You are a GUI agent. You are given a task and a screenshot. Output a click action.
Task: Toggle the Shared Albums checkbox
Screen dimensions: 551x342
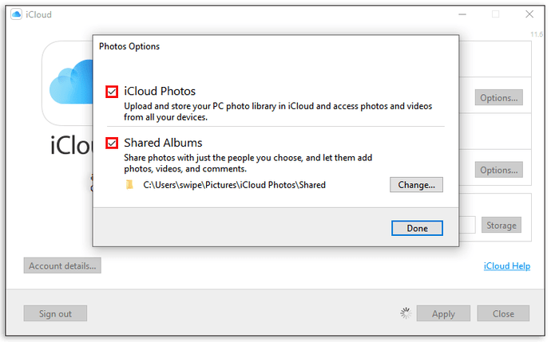click(x=112, y=143)
